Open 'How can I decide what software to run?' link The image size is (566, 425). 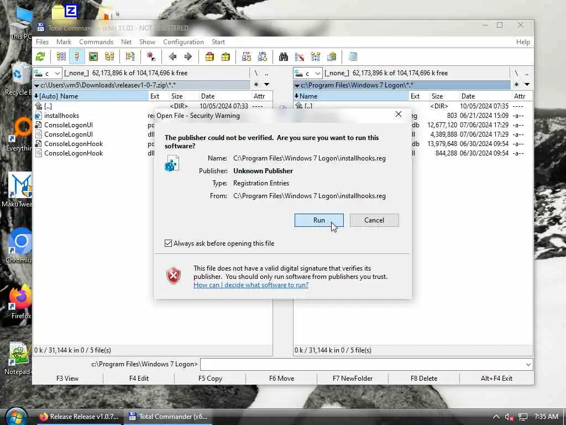click(x=251, y=285)
